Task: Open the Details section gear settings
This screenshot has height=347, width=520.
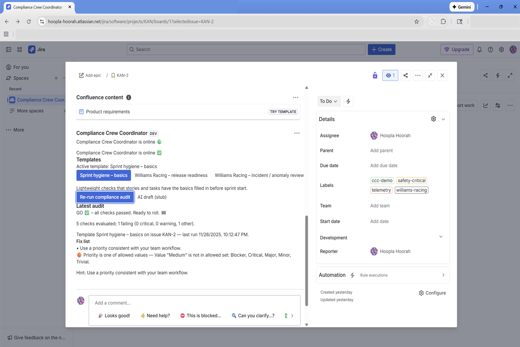Action: click(x=433, y=119)
